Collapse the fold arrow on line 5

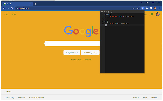tap(104, 22)
